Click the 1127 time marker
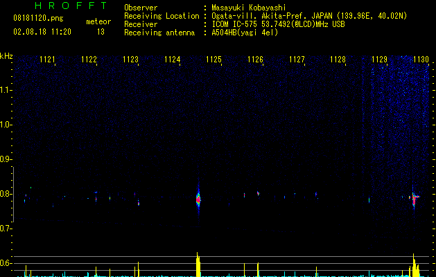436x277 pixels. pos(297,60)
